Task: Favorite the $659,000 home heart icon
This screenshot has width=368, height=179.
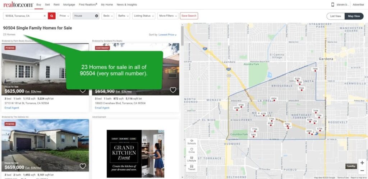Action: [x=83, y=166]
